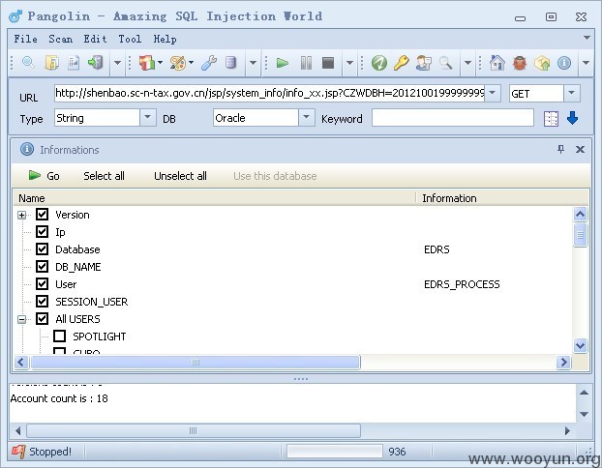Pause the scan with pause icon
Screen dimensions: 602x468
coord(306,63)
